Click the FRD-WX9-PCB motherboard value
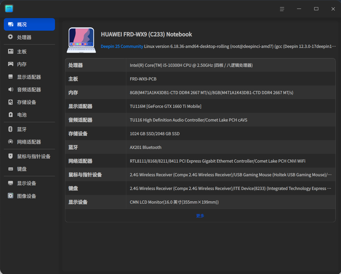The height and width of the screenshot is (274, 341). point(143,79)
